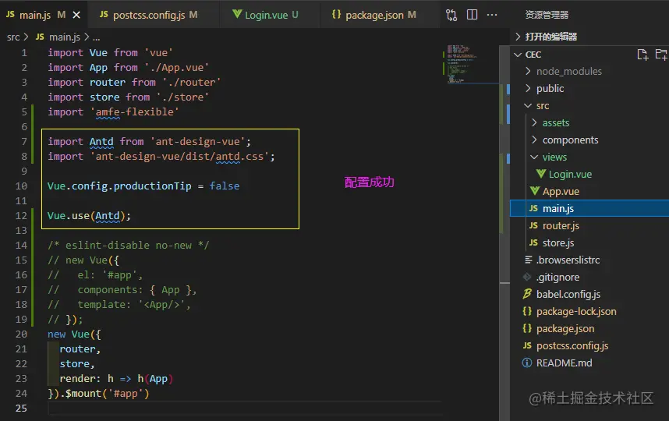Click the src breadcrumb segment
This screenshot has height=421, width=669.
pos(13,37)
